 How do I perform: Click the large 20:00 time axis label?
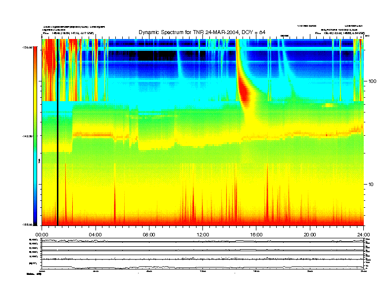click(310, 235)
